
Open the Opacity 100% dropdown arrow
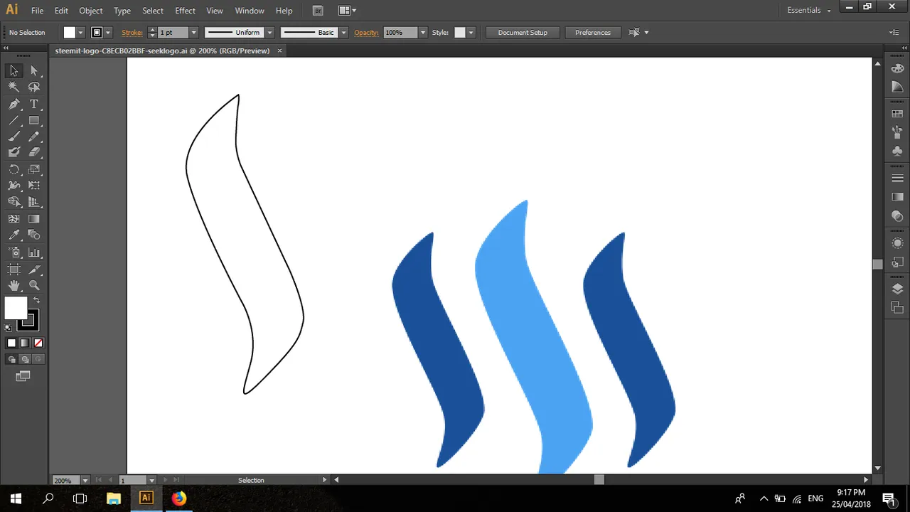423,33
